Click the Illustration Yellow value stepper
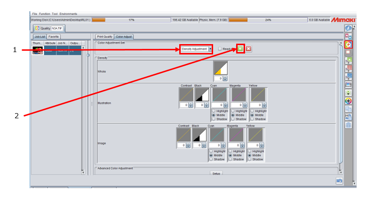374x199 pixels. pyautogui.click(x=264, y=105)
